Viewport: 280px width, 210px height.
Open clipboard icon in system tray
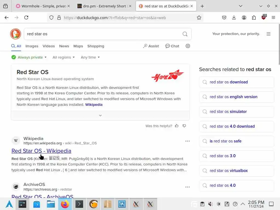coord(202,204)
